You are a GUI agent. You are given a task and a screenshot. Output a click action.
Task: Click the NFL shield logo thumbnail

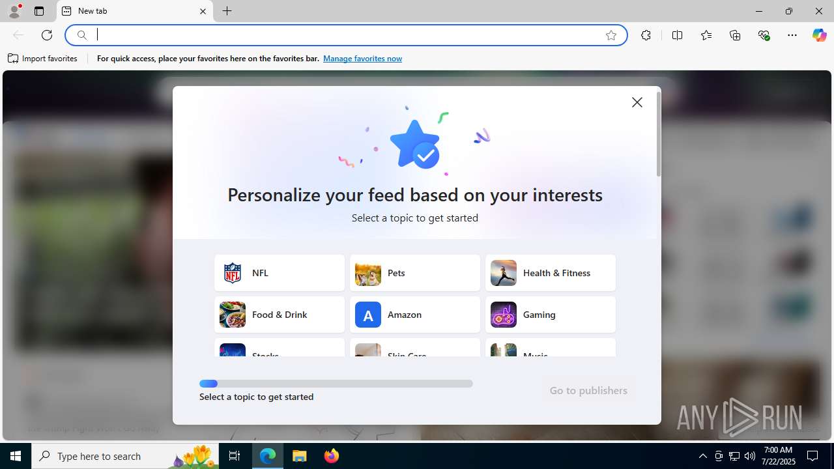click(233, 273)
